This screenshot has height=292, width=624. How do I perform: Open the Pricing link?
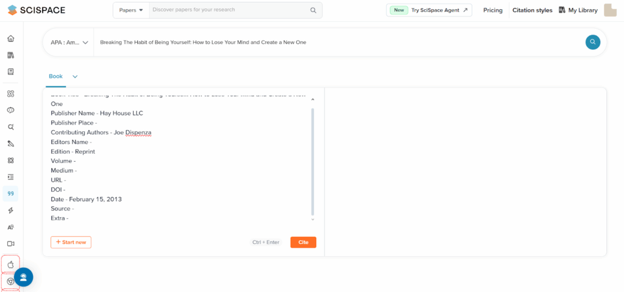click(x=492, y=10)
